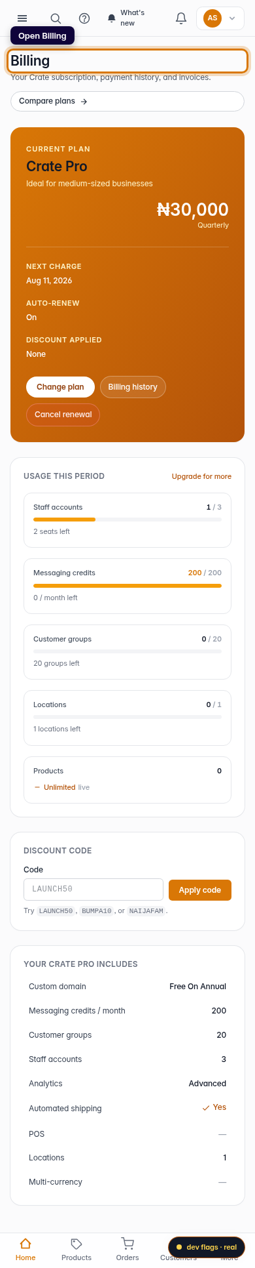255x1268 pixels.
Task: Focus the discount Code input field
Action: click(x=93, y=890)
